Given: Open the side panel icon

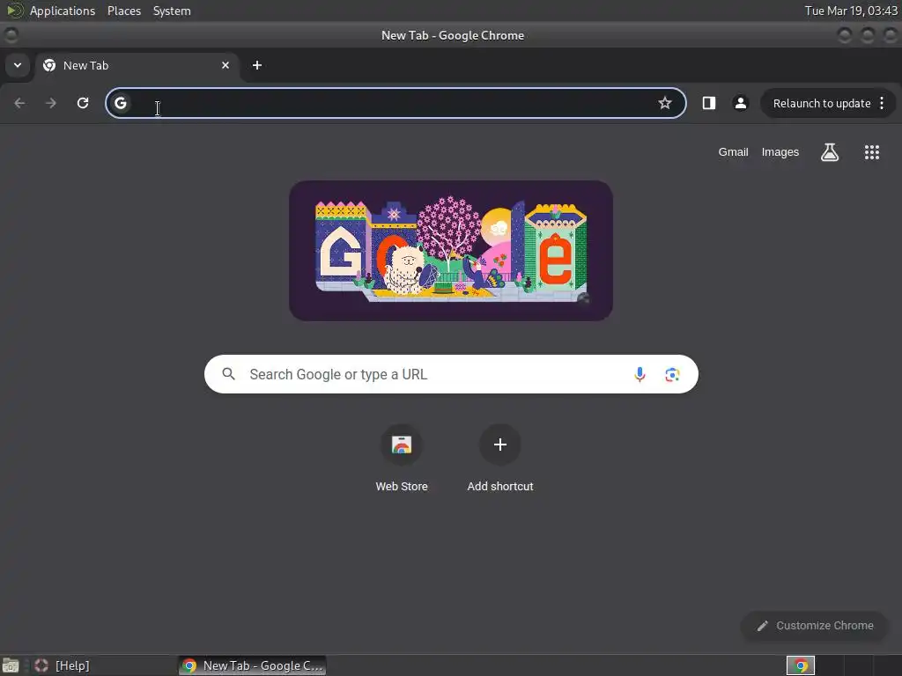Looking at the screenshot, I should 709,103.
